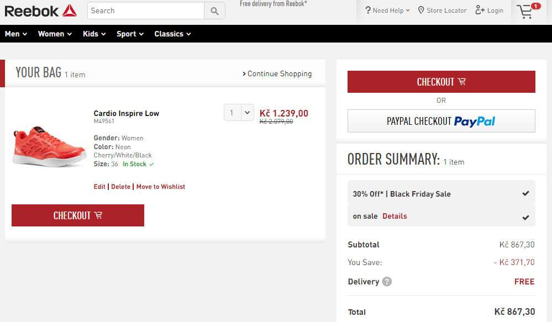The width and height of the screenshot is (552, 322).
Task: Open the Women menu
Action: click(55, 34)
